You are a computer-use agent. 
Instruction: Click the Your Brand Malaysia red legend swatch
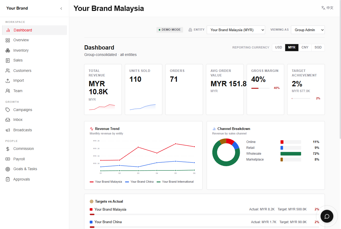(92, 182)
